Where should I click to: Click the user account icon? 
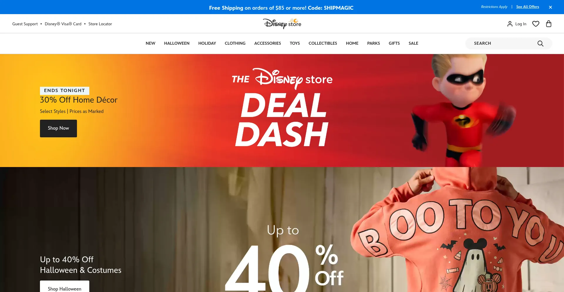(510, 24)
